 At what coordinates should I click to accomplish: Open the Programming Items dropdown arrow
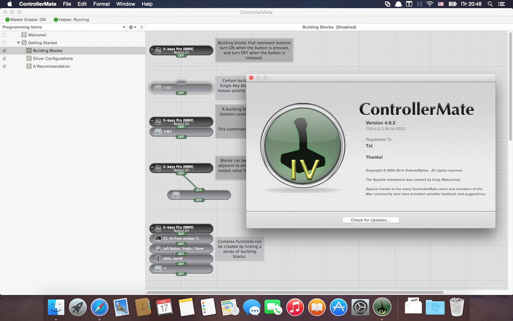pos(124,27)
